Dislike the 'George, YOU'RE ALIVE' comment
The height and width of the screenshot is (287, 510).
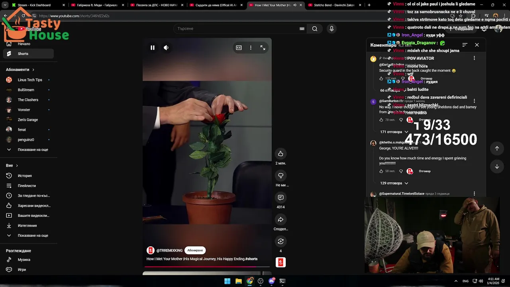(x=401, y=171)
